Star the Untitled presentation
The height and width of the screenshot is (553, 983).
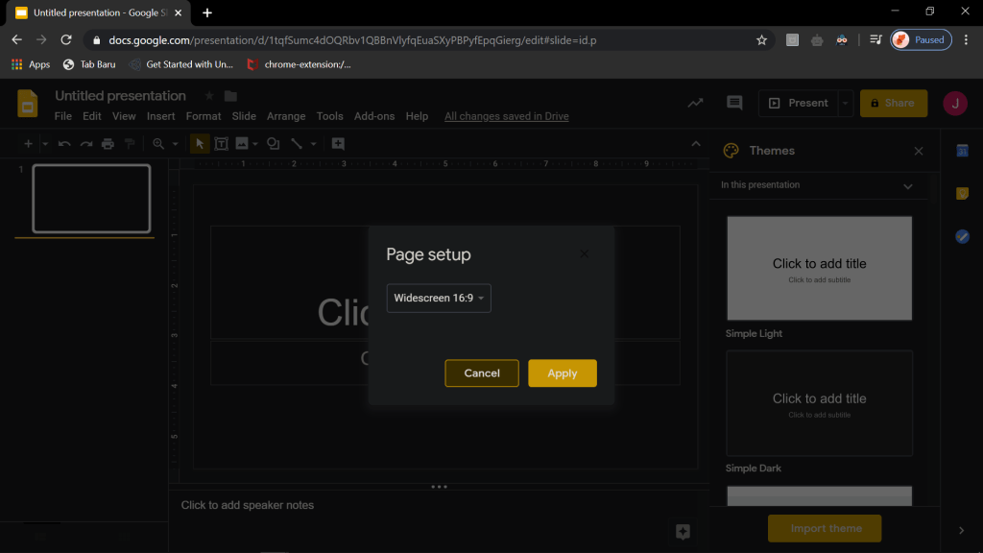[x=208, y=96]
